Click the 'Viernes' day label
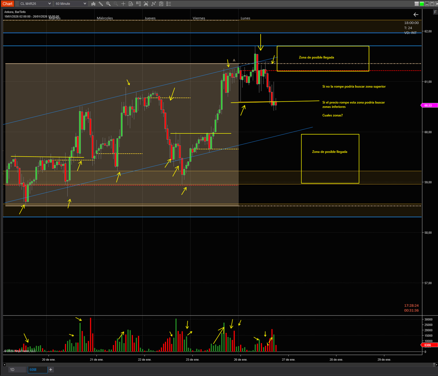Viewport: 438px width, 376px height. (199, 18)
